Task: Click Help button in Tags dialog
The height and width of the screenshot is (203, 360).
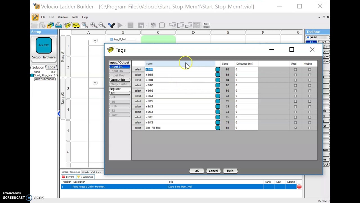Action: (230, 171)
